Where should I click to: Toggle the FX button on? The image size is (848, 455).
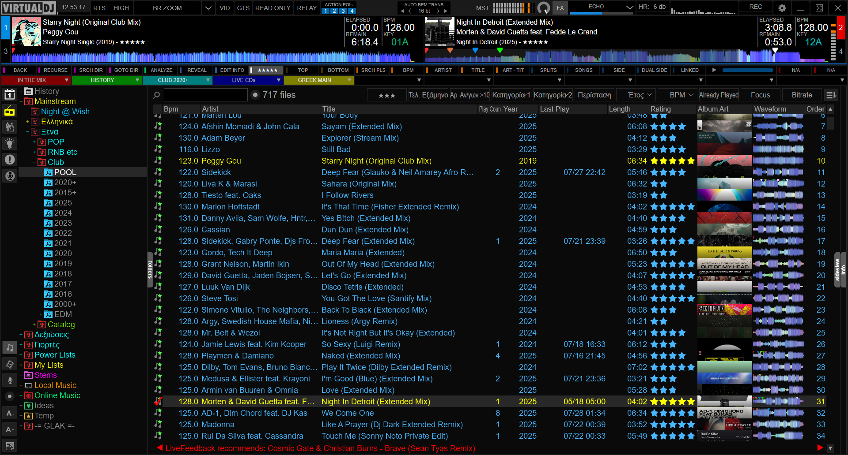(x=560, y=8)
